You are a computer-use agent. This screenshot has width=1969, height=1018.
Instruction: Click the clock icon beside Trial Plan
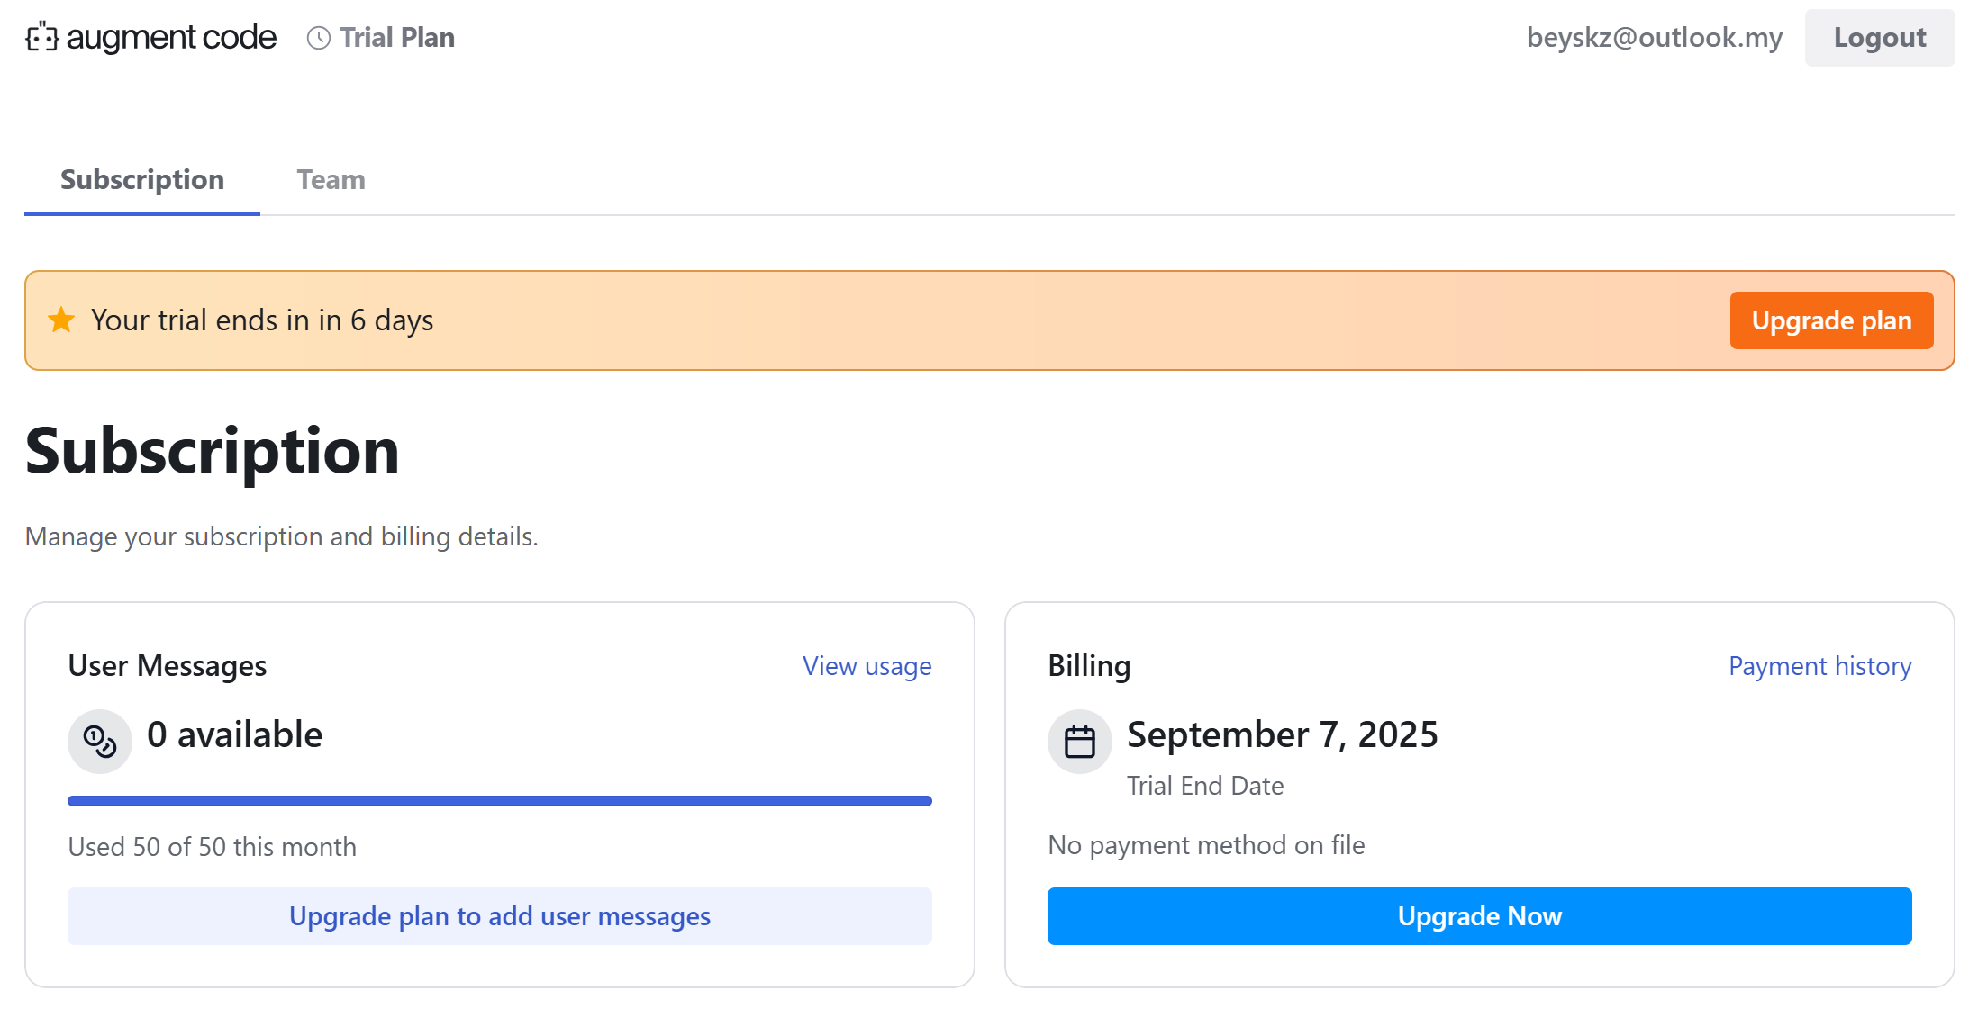pos(319,38)
